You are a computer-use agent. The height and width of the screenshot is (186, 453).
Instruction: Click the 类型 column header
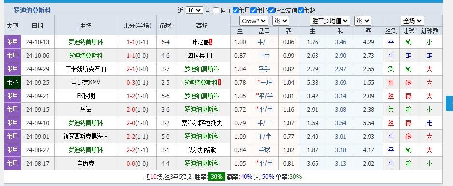pos(13,26)
